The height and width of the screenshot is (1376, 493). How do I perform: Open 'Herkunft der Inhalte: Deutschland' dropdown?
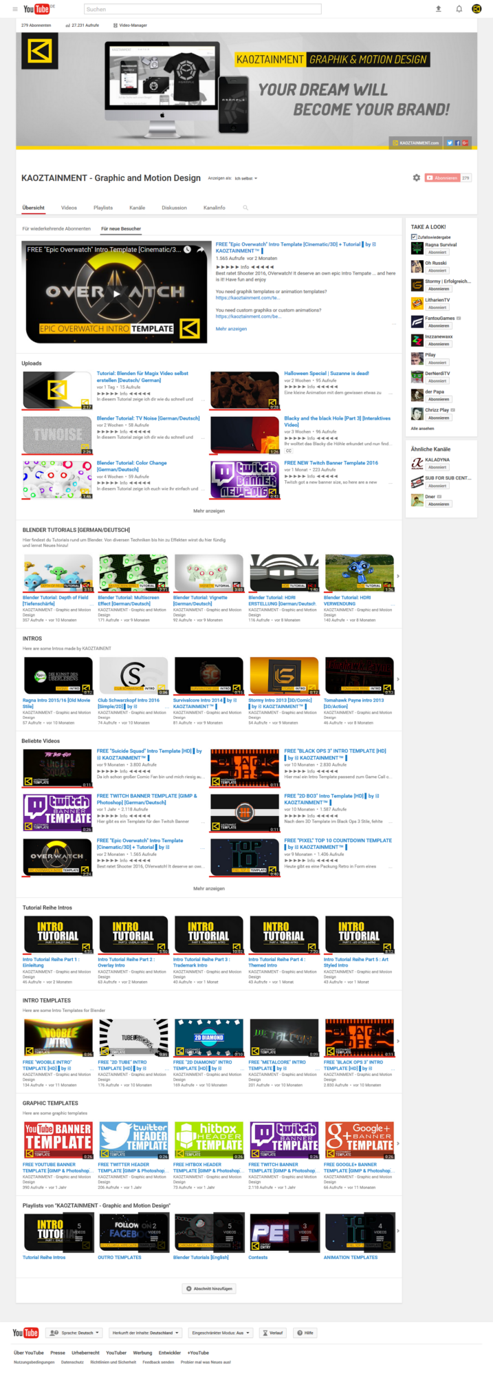click(x=146, y=1333)
